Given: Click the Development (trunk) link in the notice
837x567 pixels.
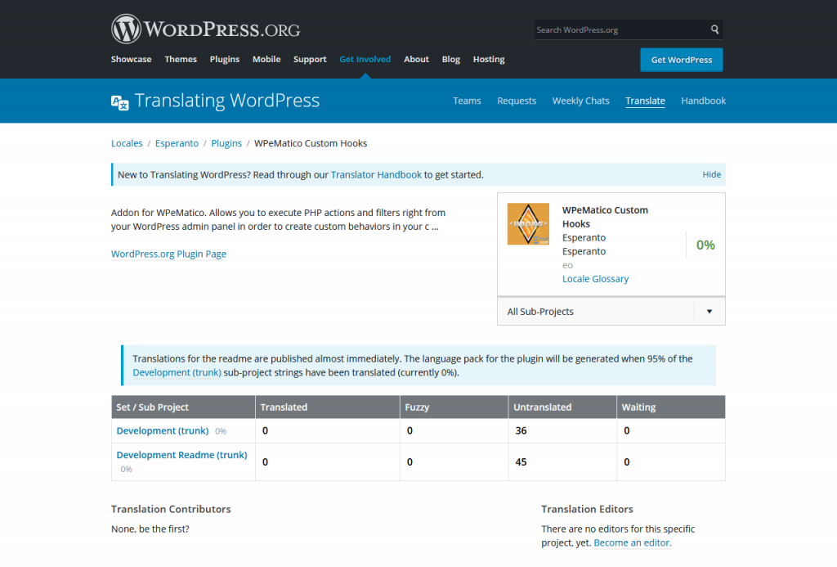Looking at the screenshot, I should [x=177, y=372].
